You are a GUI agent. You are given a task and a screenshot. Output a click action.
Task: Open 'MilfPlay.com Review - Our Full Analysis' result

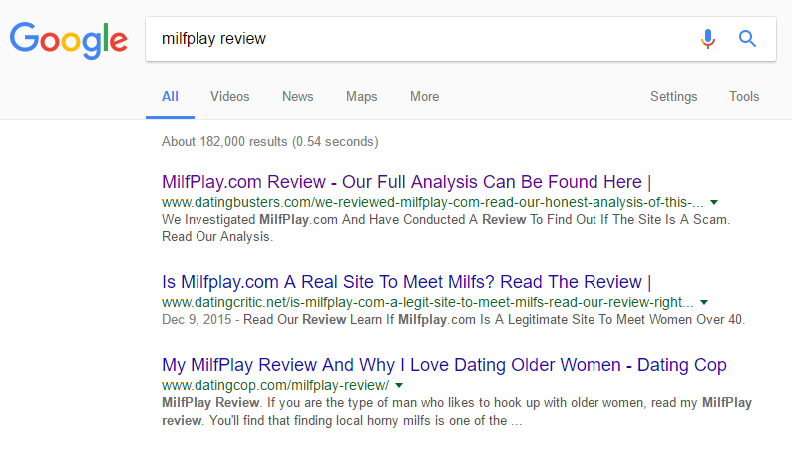tap(407, 181)
